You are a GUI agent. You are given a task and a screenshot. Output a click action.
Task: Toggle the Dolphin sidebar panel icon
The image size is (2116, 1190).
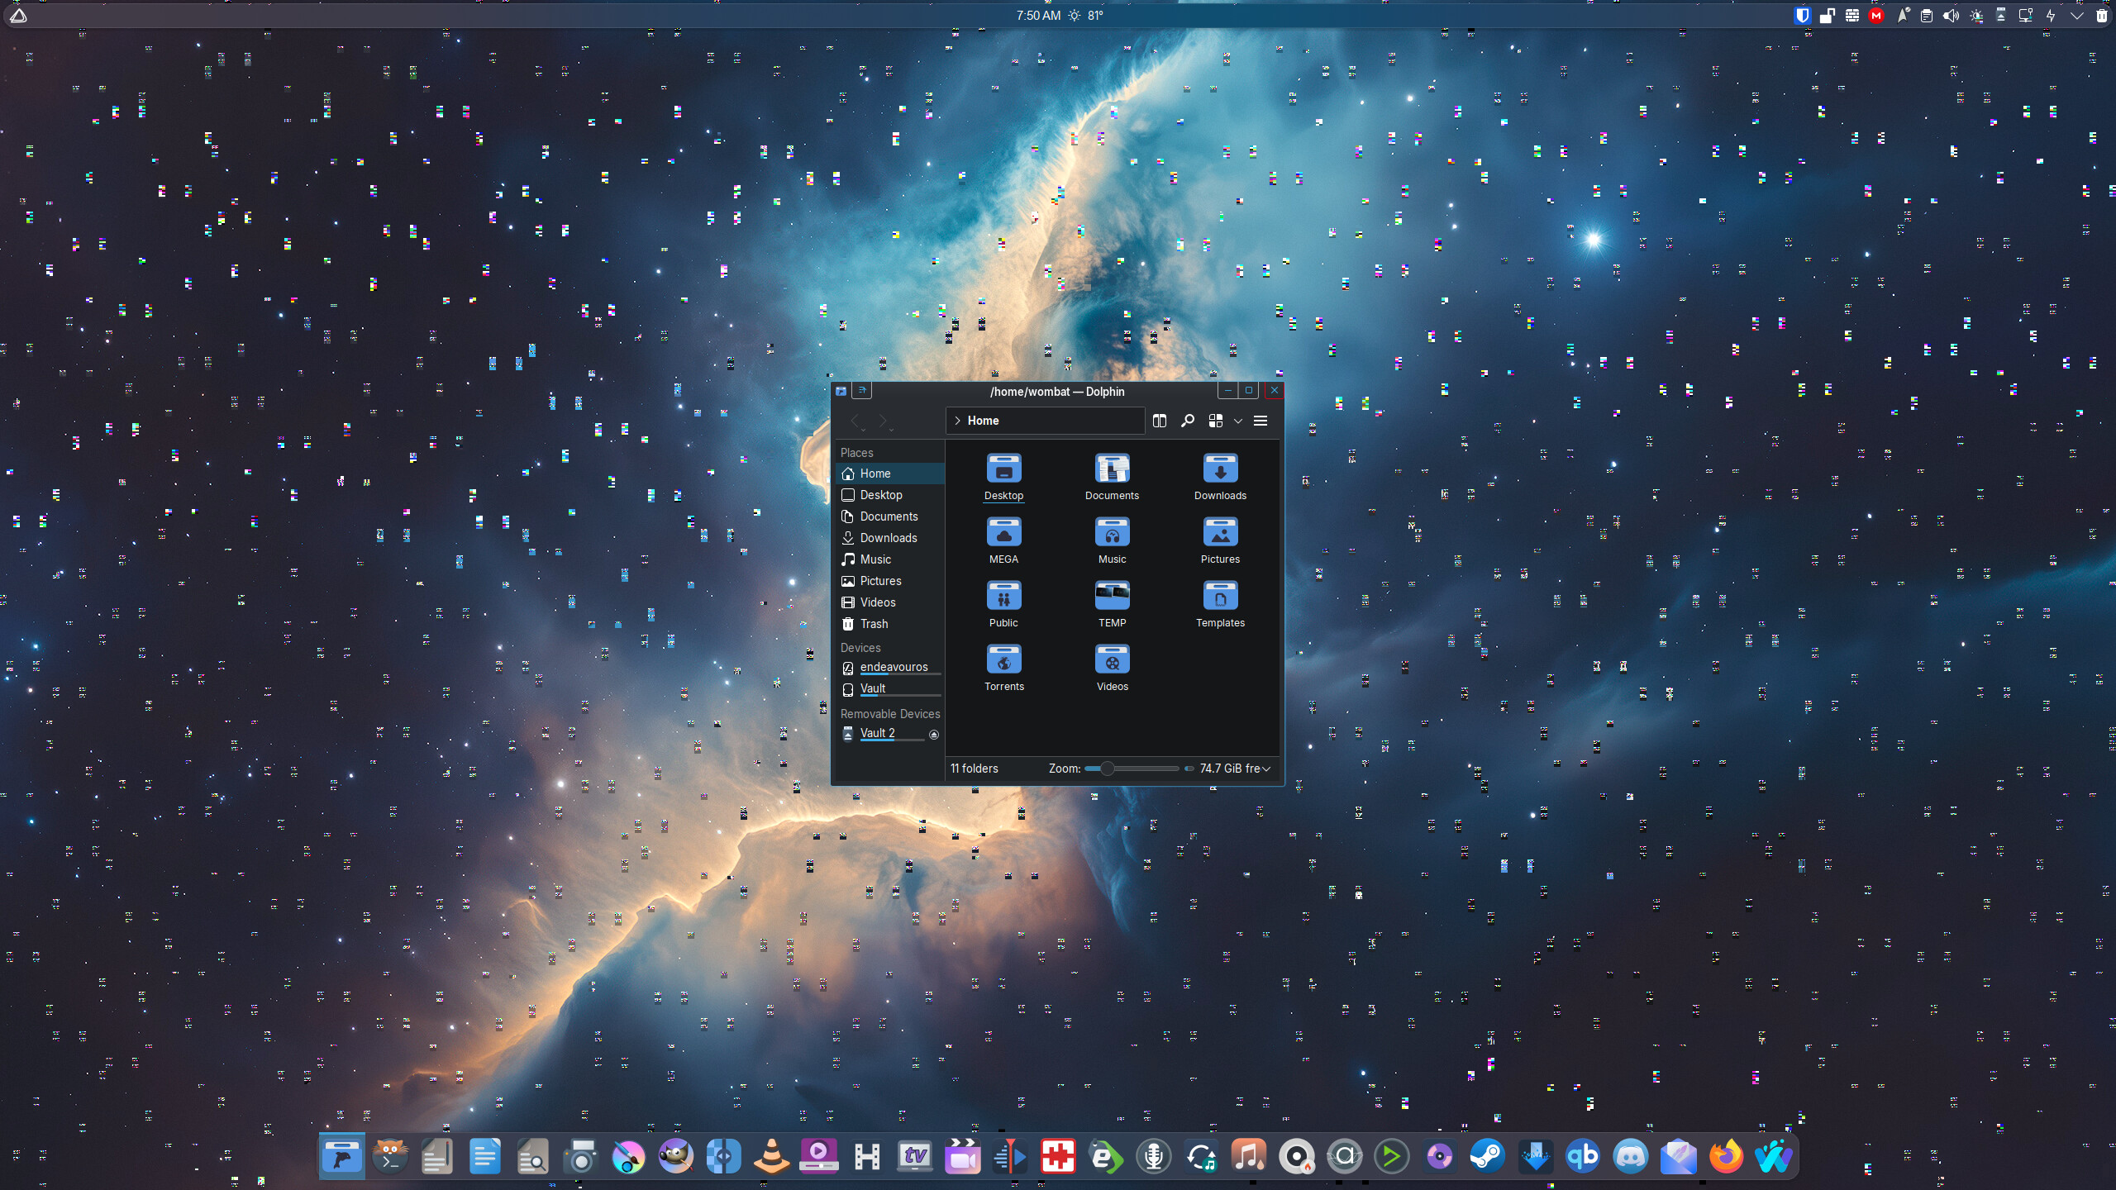(x=861, y=390)
